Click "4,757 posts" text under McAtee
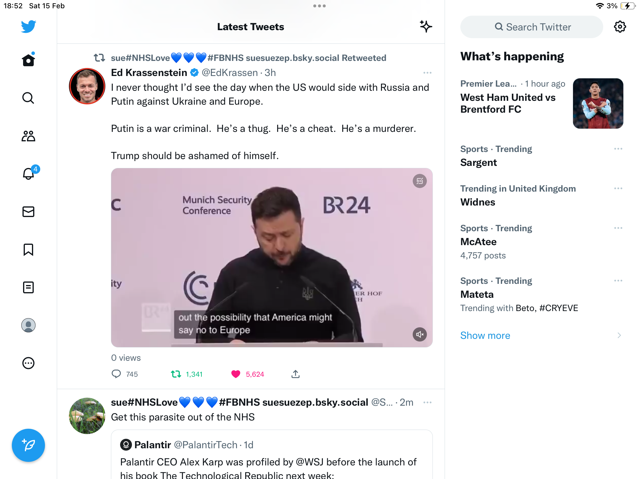The height and width of the screenshot is (479, 639). [483, 255]
